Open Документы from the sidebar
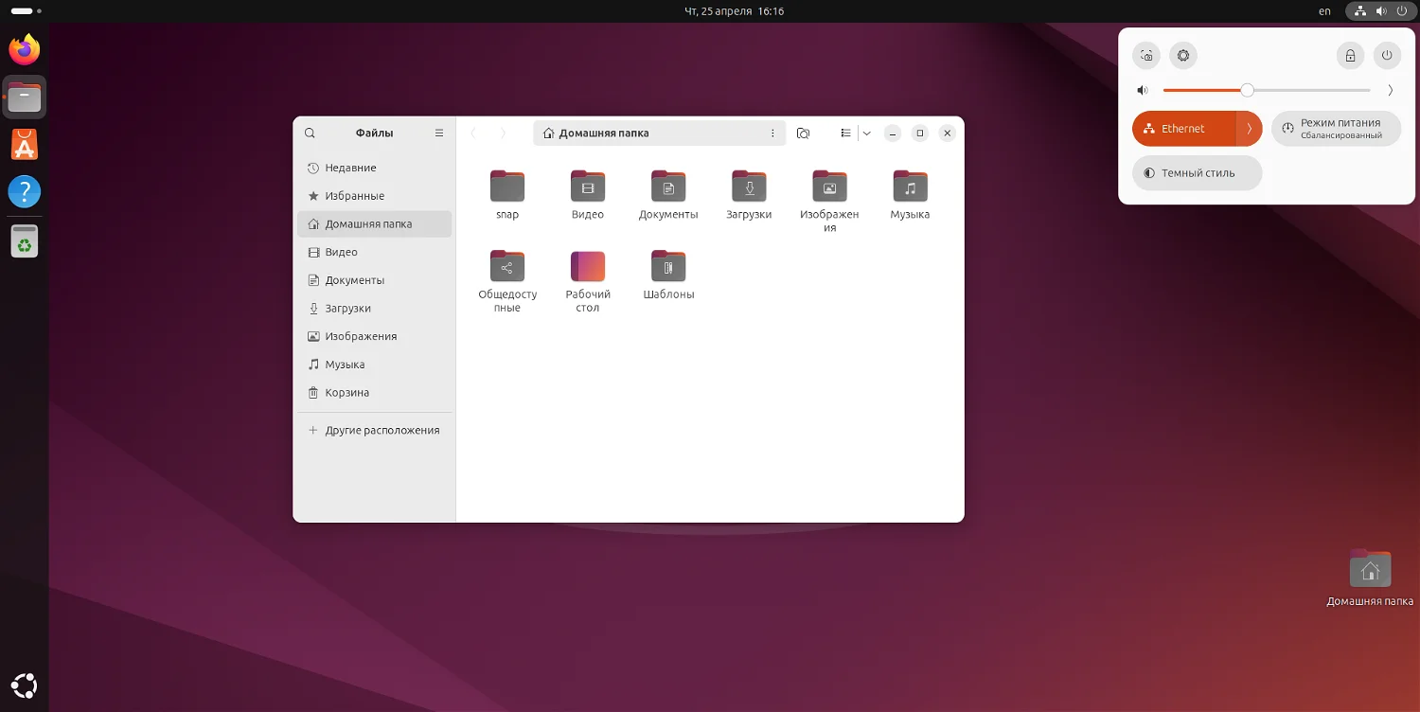 click(375, 280)
